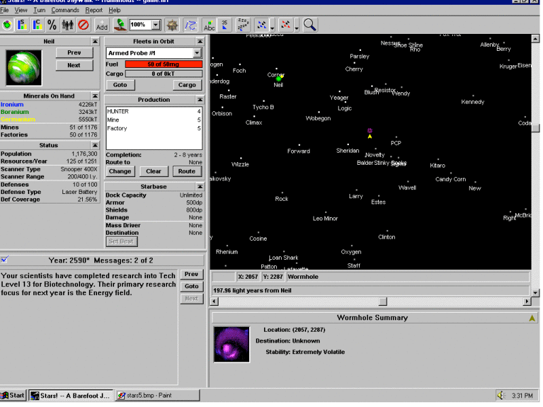Click the map scroll right arrow
Screen dimensions: 543x407
pyautogui.click(x=527, y=301)
